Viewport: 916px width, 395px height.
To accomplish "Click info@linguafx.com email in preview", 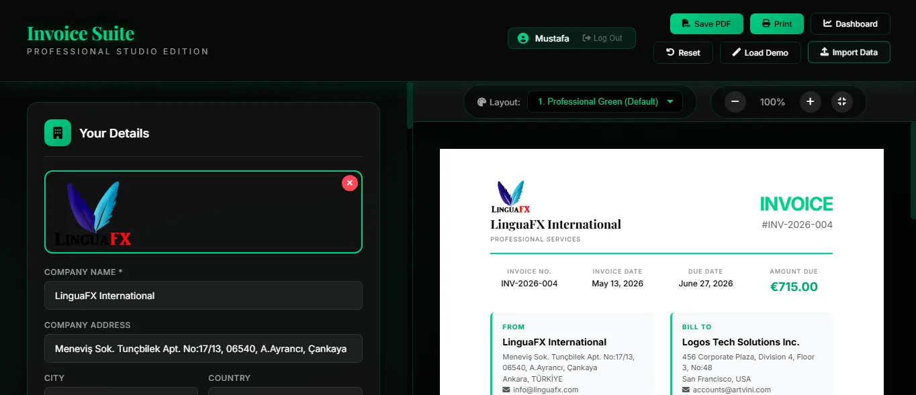I will (x=545, y=390).
